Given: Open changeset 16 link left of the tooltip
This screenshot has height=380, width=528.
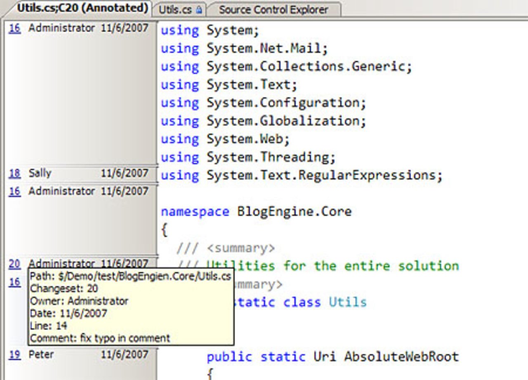Looking at the screenshot, I should [x=14, y=282].
